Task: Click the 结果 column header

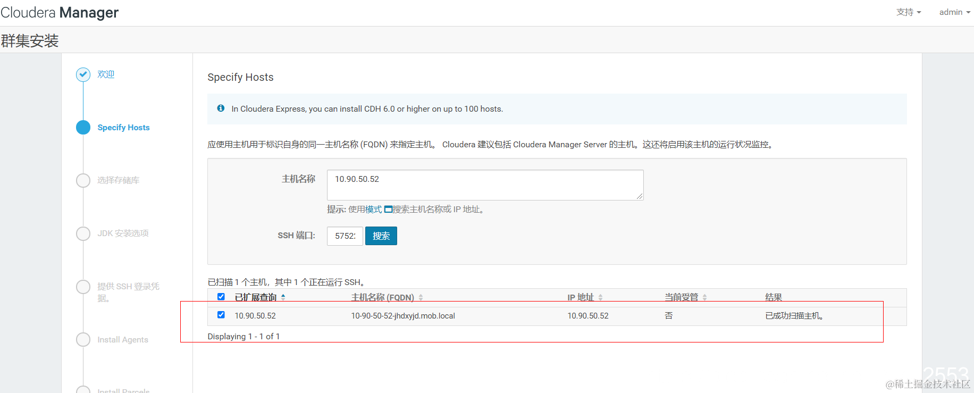Action: click(x=774, y=298)
